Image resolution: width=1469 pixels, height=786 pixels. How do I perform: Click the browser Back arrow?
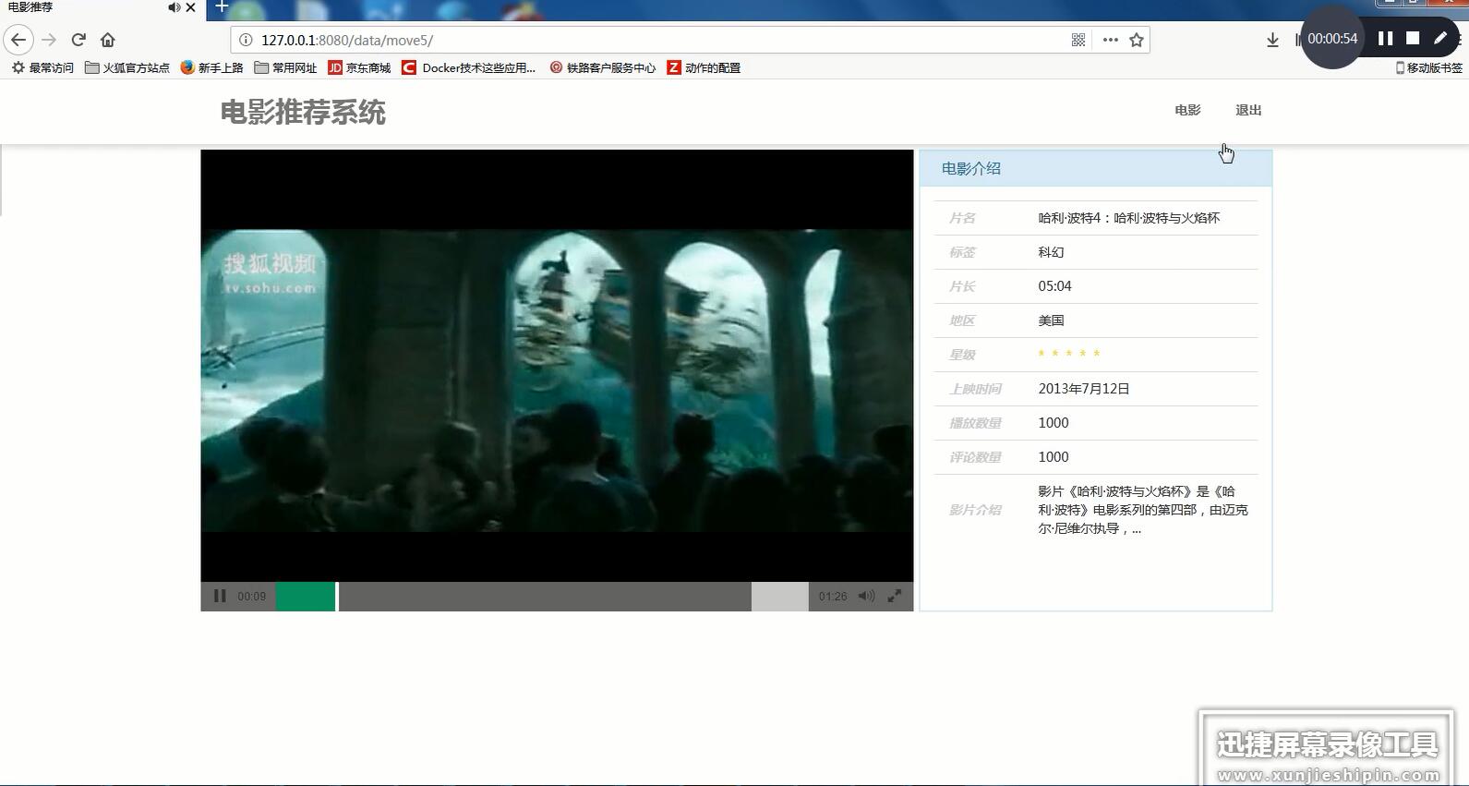18,40
